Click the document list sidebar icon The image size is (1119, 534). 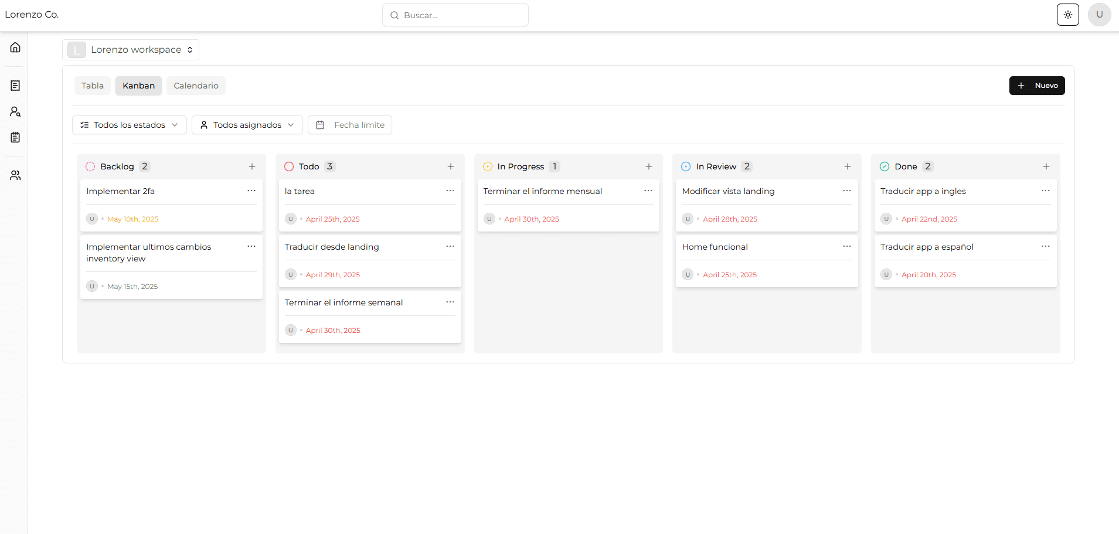coord(15,86)
